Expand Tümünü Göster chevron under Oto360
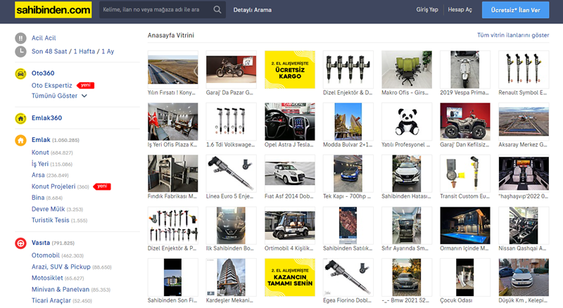The width and height of the screenshot is (563, 308). [x=84, y=96]
